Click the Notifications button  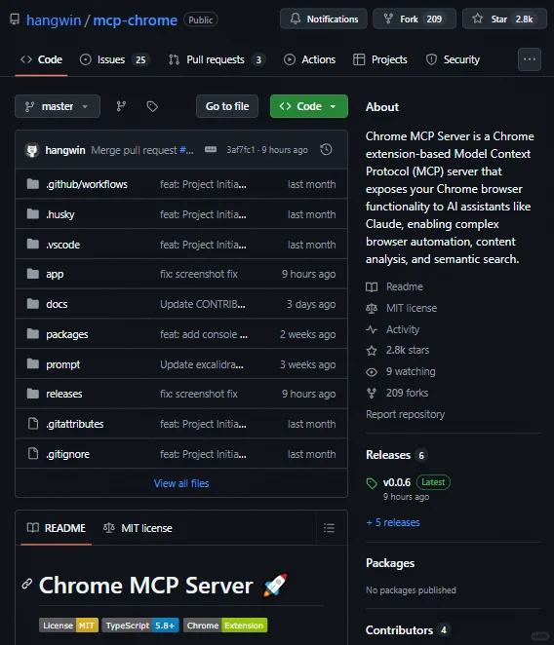click(x=324, y=19)
